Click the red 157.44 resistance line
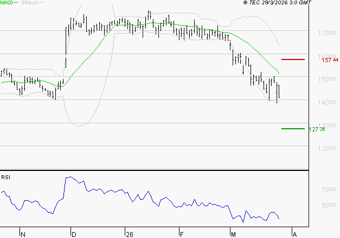This screenshot has width=340, height=238. [293, 59]
